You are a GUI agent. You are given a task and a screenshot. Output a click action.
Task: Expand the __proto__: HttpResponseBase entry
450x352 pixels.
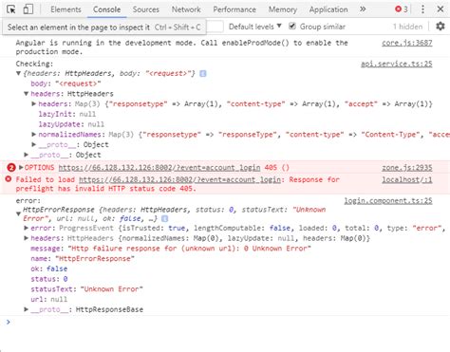pyautogui.click(x=27, y=309)
